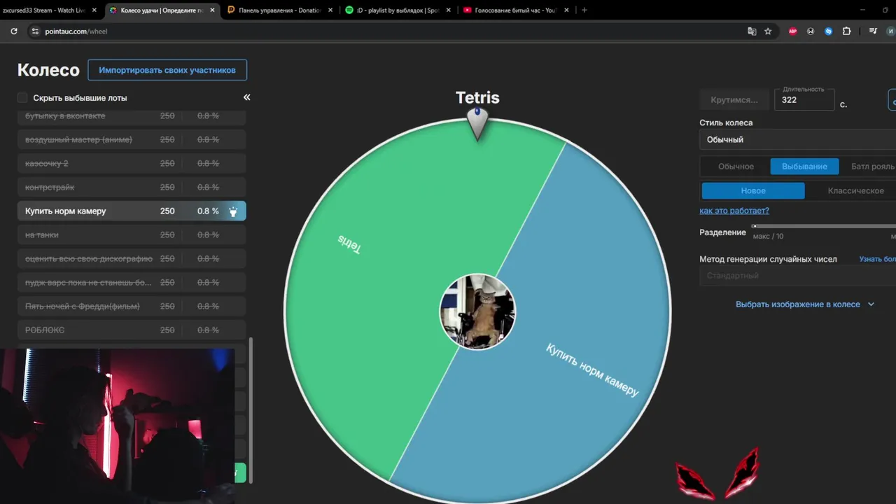This screenshot has width=896, height=504.
Task: Select Батл рояль wheel mode
Action: [x=872, y=167]
